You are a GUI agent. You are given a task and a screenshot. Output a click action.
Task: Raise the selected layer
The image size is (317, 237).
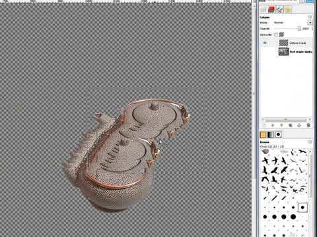[273, 125]
